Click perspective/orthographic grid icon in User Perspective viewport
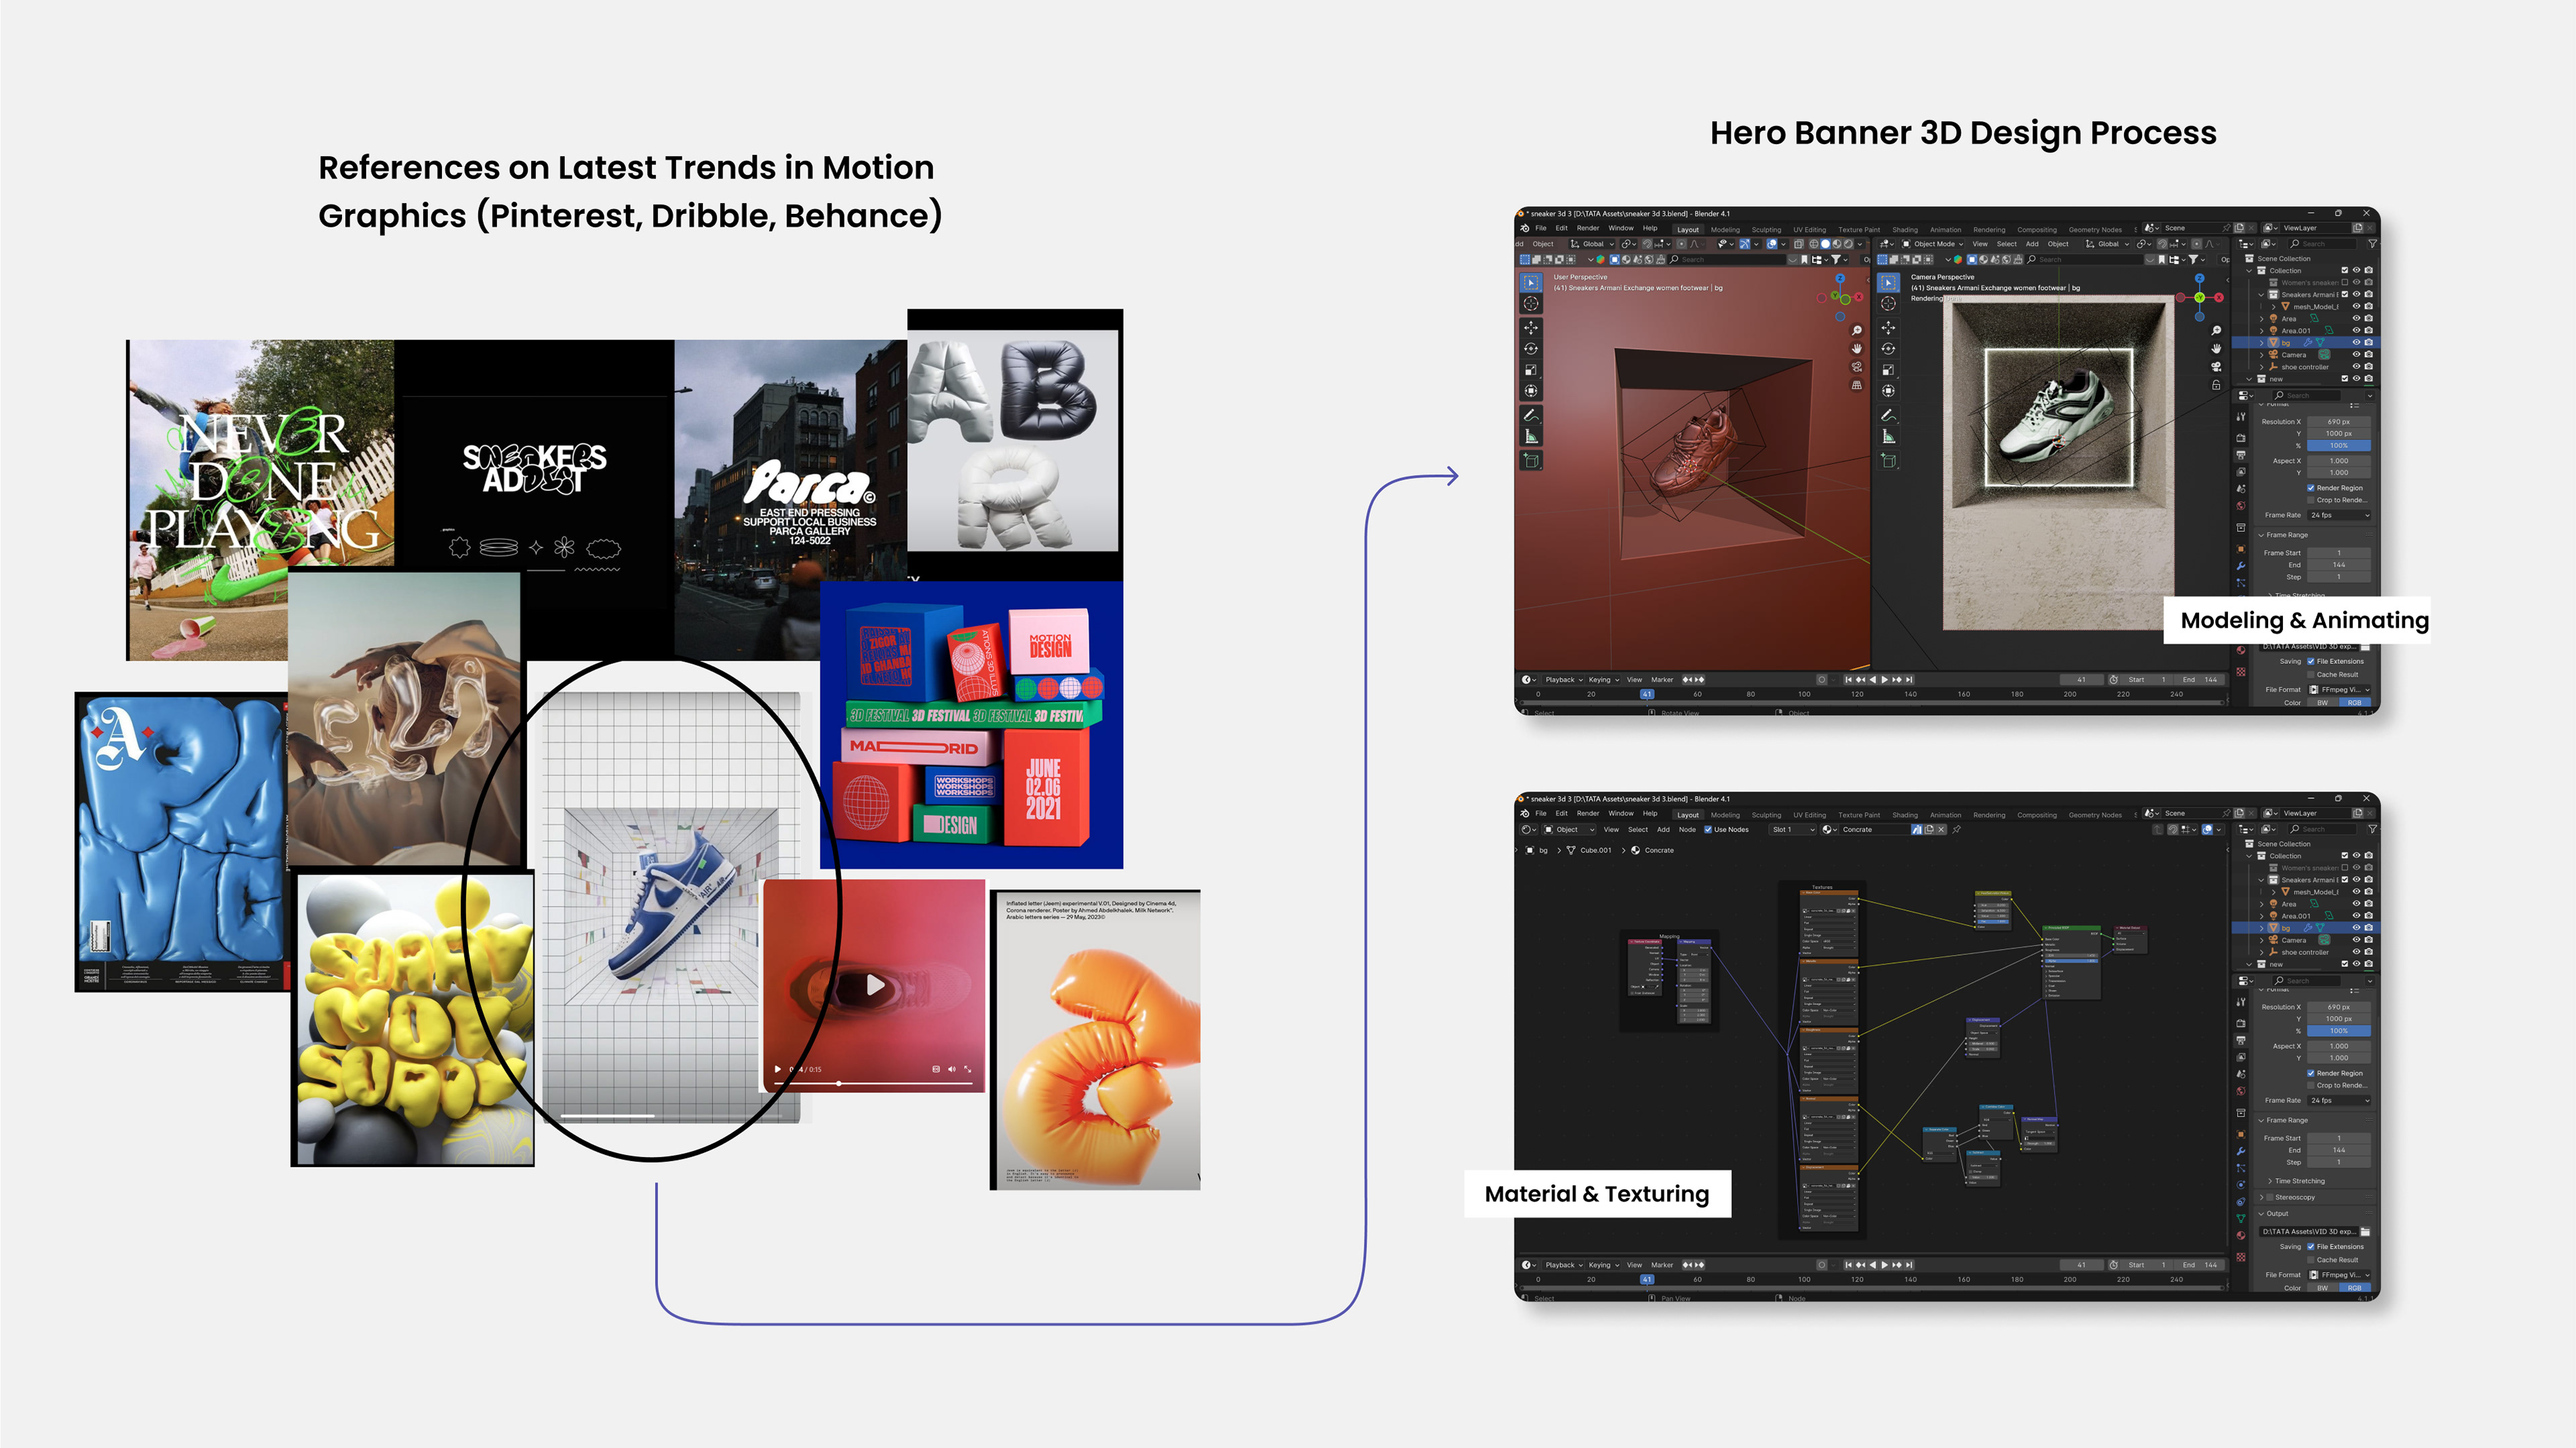Viewport: 2576px width, 1448px height. coord(1857,385)
